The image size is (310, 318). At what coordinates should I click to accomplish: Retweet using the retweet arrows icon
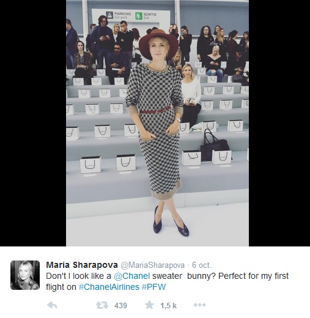(x=102, y=305)
